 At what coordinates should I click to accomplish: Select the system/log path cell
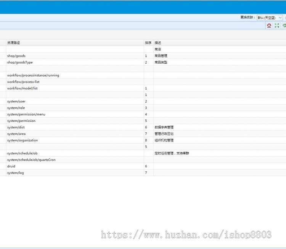(75, 173)
